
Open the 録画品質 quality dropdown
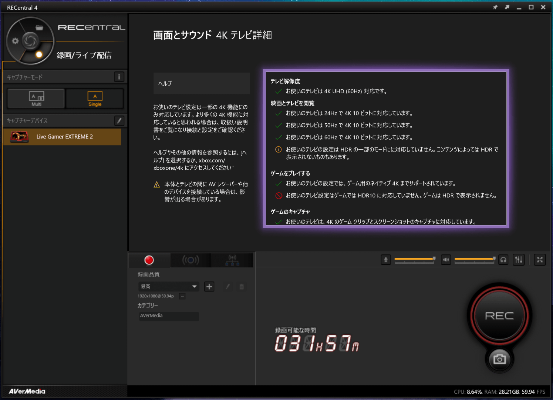click(x=169, y=286)
